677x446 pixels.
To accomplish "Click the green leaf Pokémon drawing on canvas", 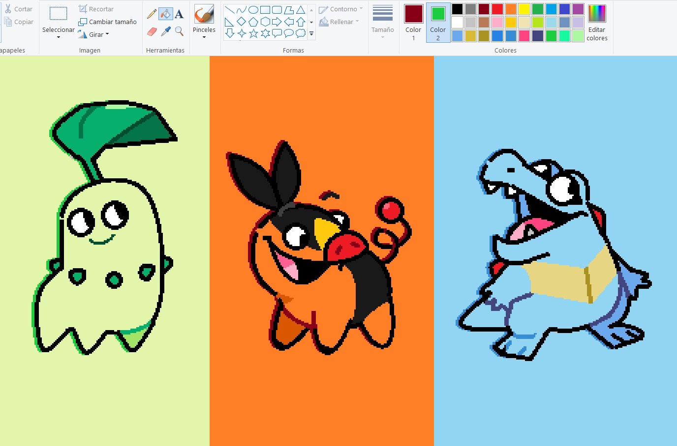I will 103,227.
